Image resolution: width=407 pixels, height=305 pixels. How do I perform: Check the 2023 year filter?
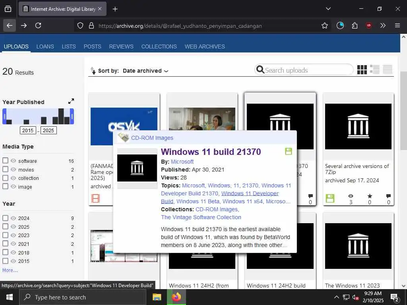(x=6, y=235)
